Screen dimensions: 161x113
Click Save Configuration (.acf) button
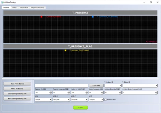click(17, 99)
